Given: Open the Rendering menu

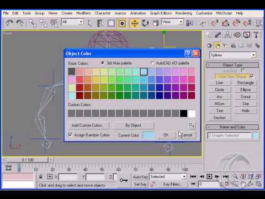Looking at the screenshot, I should point(184,13).
